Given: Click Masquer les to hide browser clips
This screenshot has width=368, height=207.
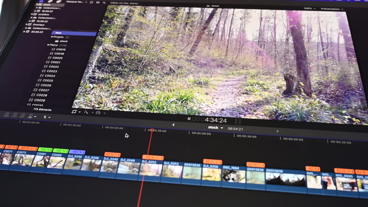Looking at the screenshot, I should pyautogui.click(x=75, y=2).
